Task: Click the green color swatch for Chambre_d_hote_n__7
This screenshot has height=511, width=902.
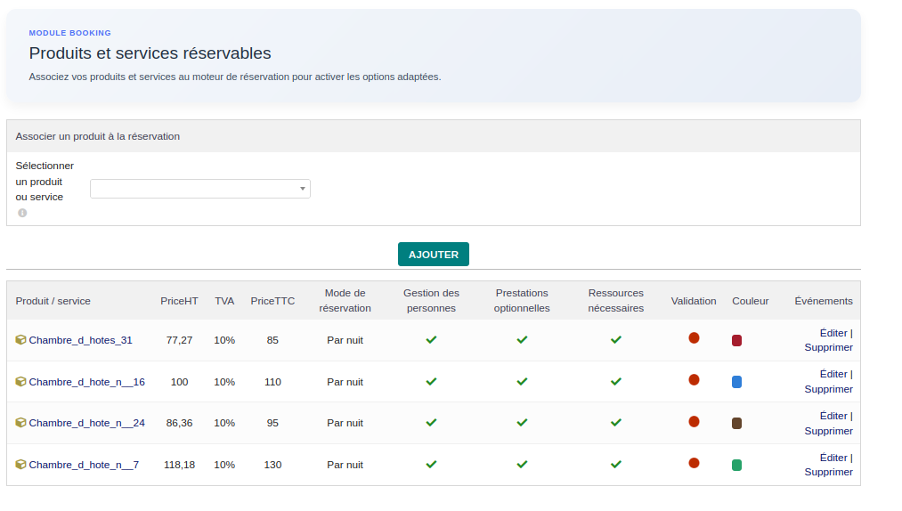Action: point(736,465)
